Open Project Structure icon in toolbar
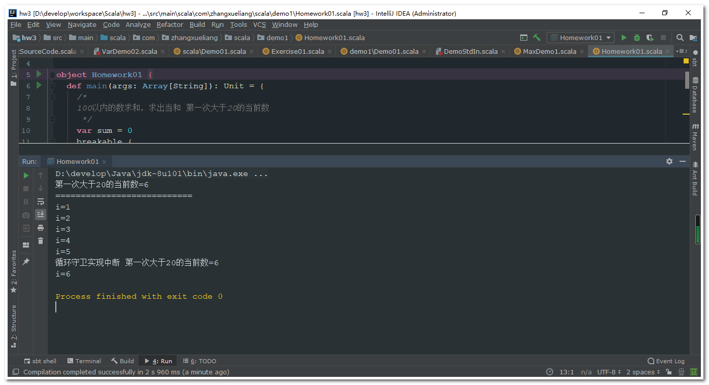Screen dimensions: 709x385 [x=693, y=38]
